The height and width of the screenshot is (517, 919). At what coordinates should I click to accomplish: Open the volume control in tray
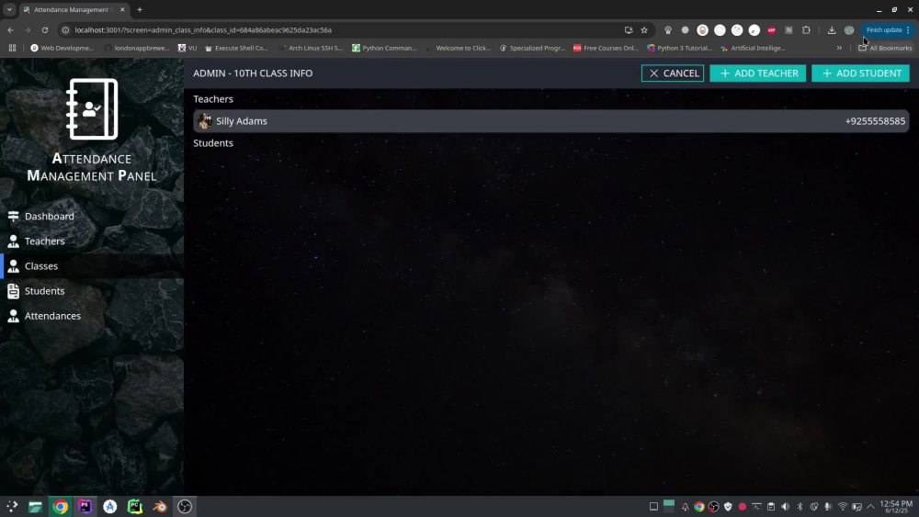(x=786, y=507)
